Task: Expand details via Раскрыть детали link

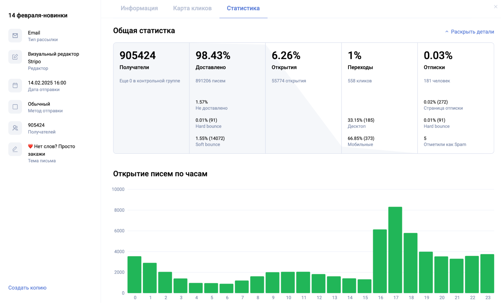Action: [472, 32]
